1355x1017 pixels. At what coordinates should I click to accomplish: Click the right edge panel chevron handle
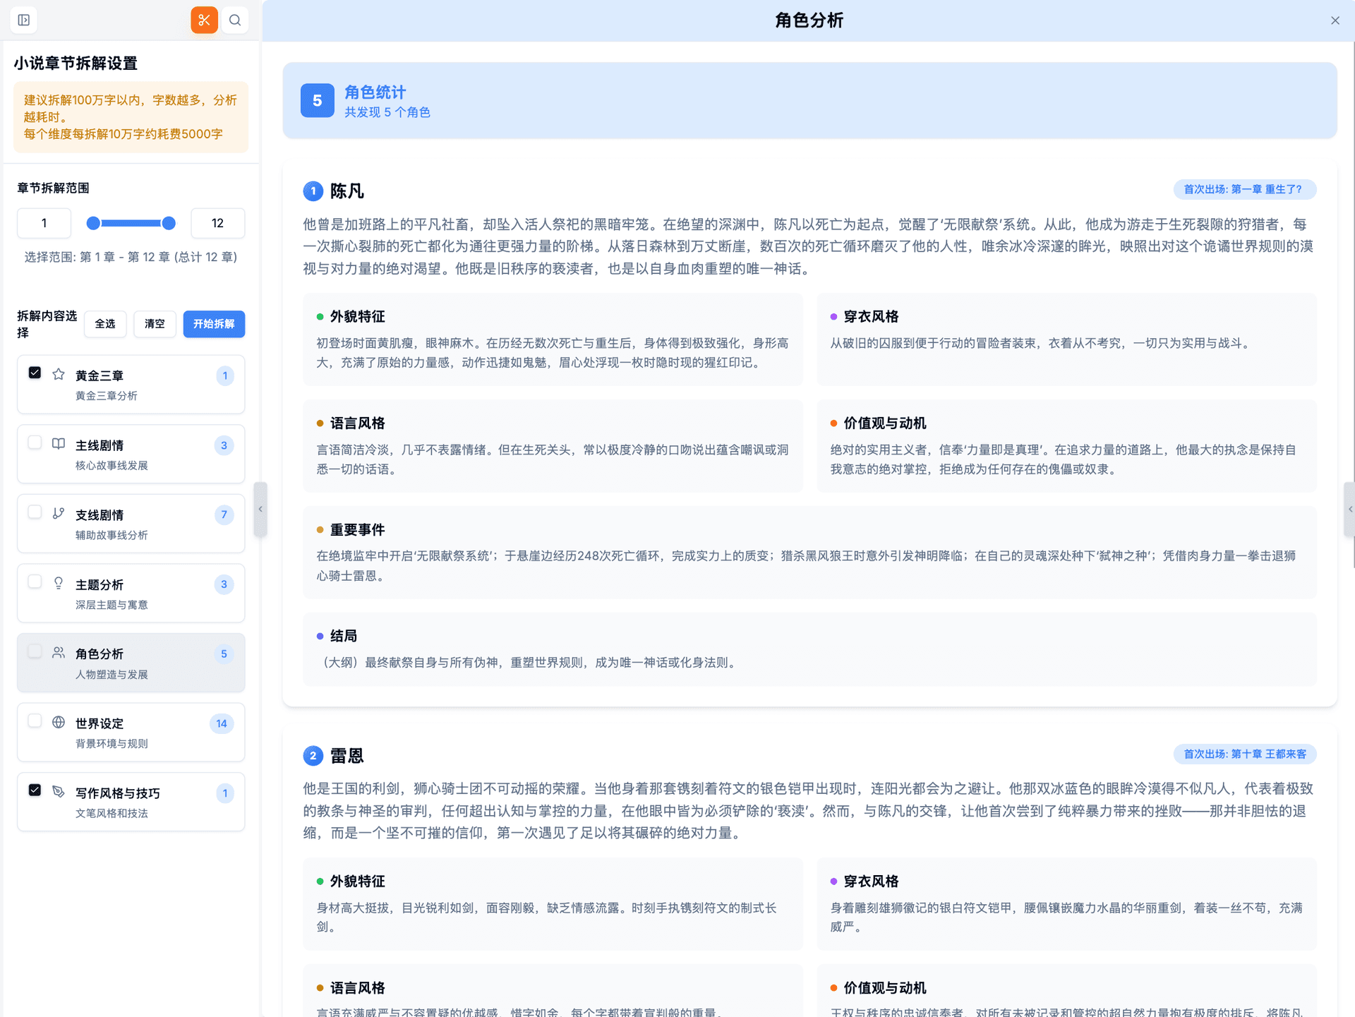1349,509
